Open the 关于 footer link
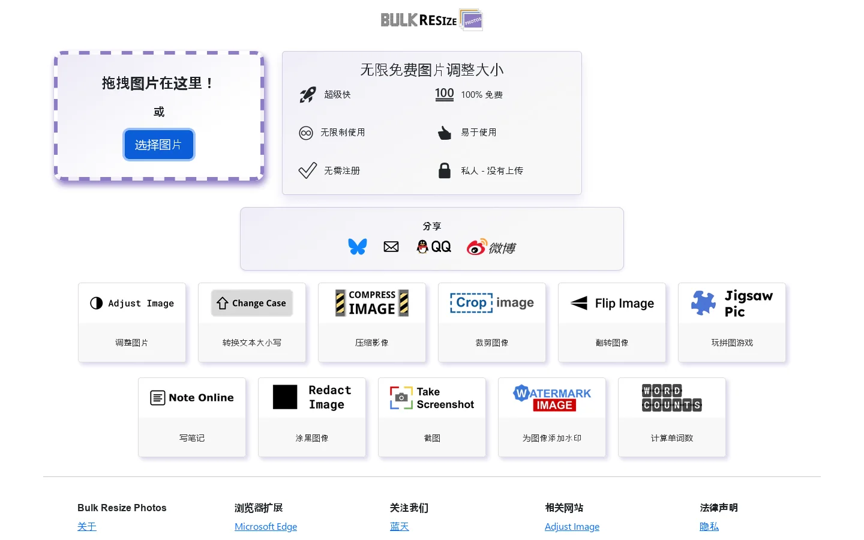This screenshot has width=864, height=540. pyautogui.click(x=87, y=526)
